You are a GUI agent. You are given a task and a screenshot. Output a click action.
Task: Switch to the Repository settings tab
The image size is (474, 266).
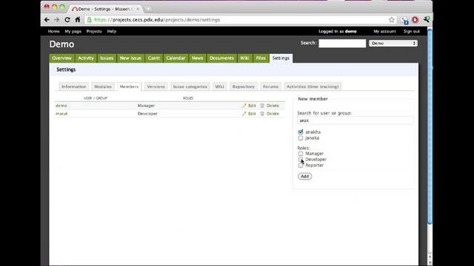[244, 86]
